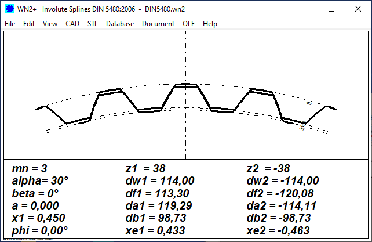This screenshot has width=372, height=242.
Task: Open the View menu
Action: tap(50, 24)
